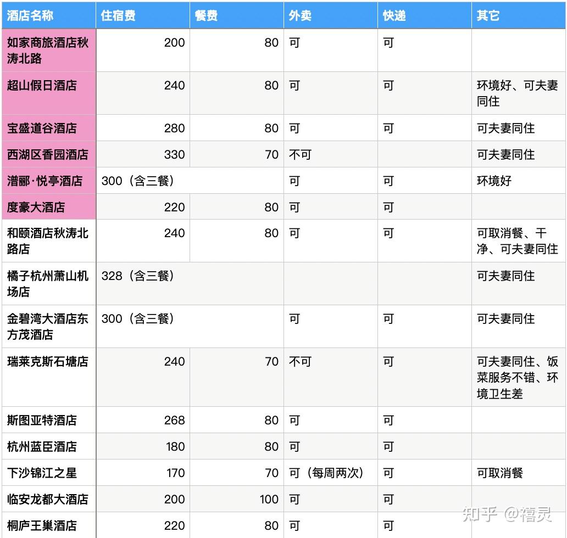Viewport: 567px width, 538px height.
Task: Click the 宝盛道谷酒店 hotel name cell
Action: coord(49,128)
